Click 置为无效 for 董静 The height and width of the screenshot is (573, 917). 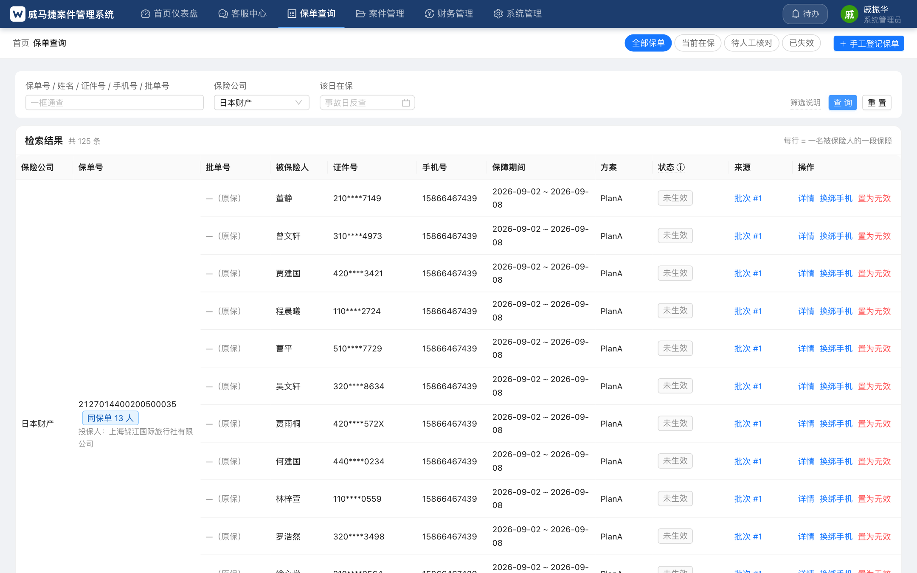(x=875, y=198)
